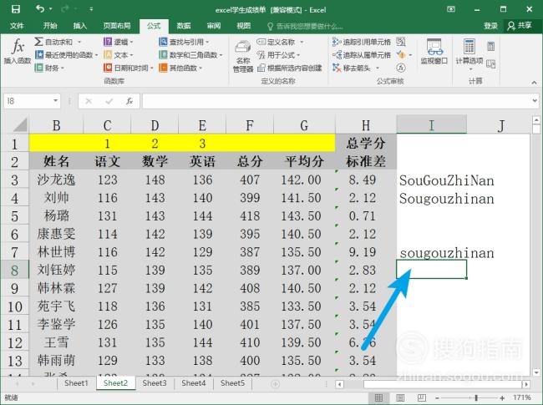Click the zoom in plus button

[x=502, y=397]
